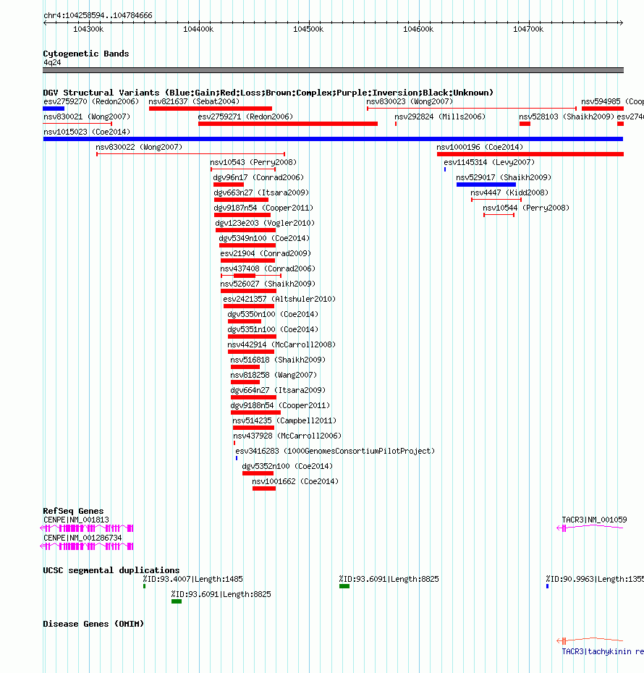Click the blue esv2759270 gain bar
Viewport: 644px width, 673px height.
click(54, 109)
